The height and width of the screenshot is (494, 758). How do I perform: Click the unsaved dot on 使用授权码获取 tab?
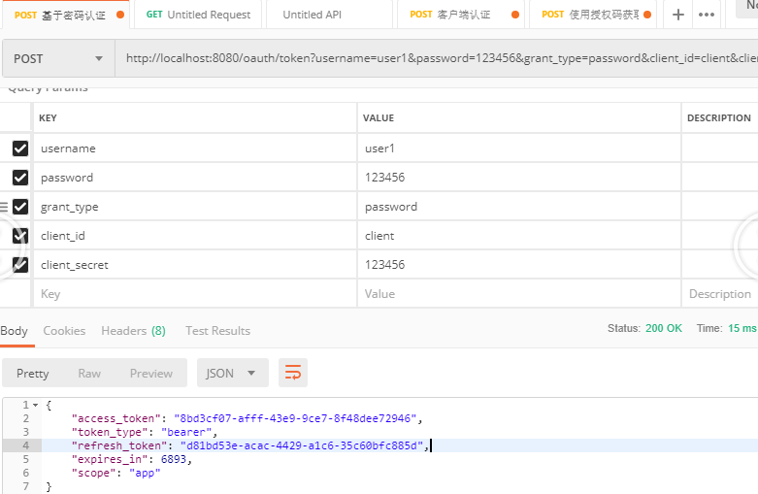coord(647,15)
